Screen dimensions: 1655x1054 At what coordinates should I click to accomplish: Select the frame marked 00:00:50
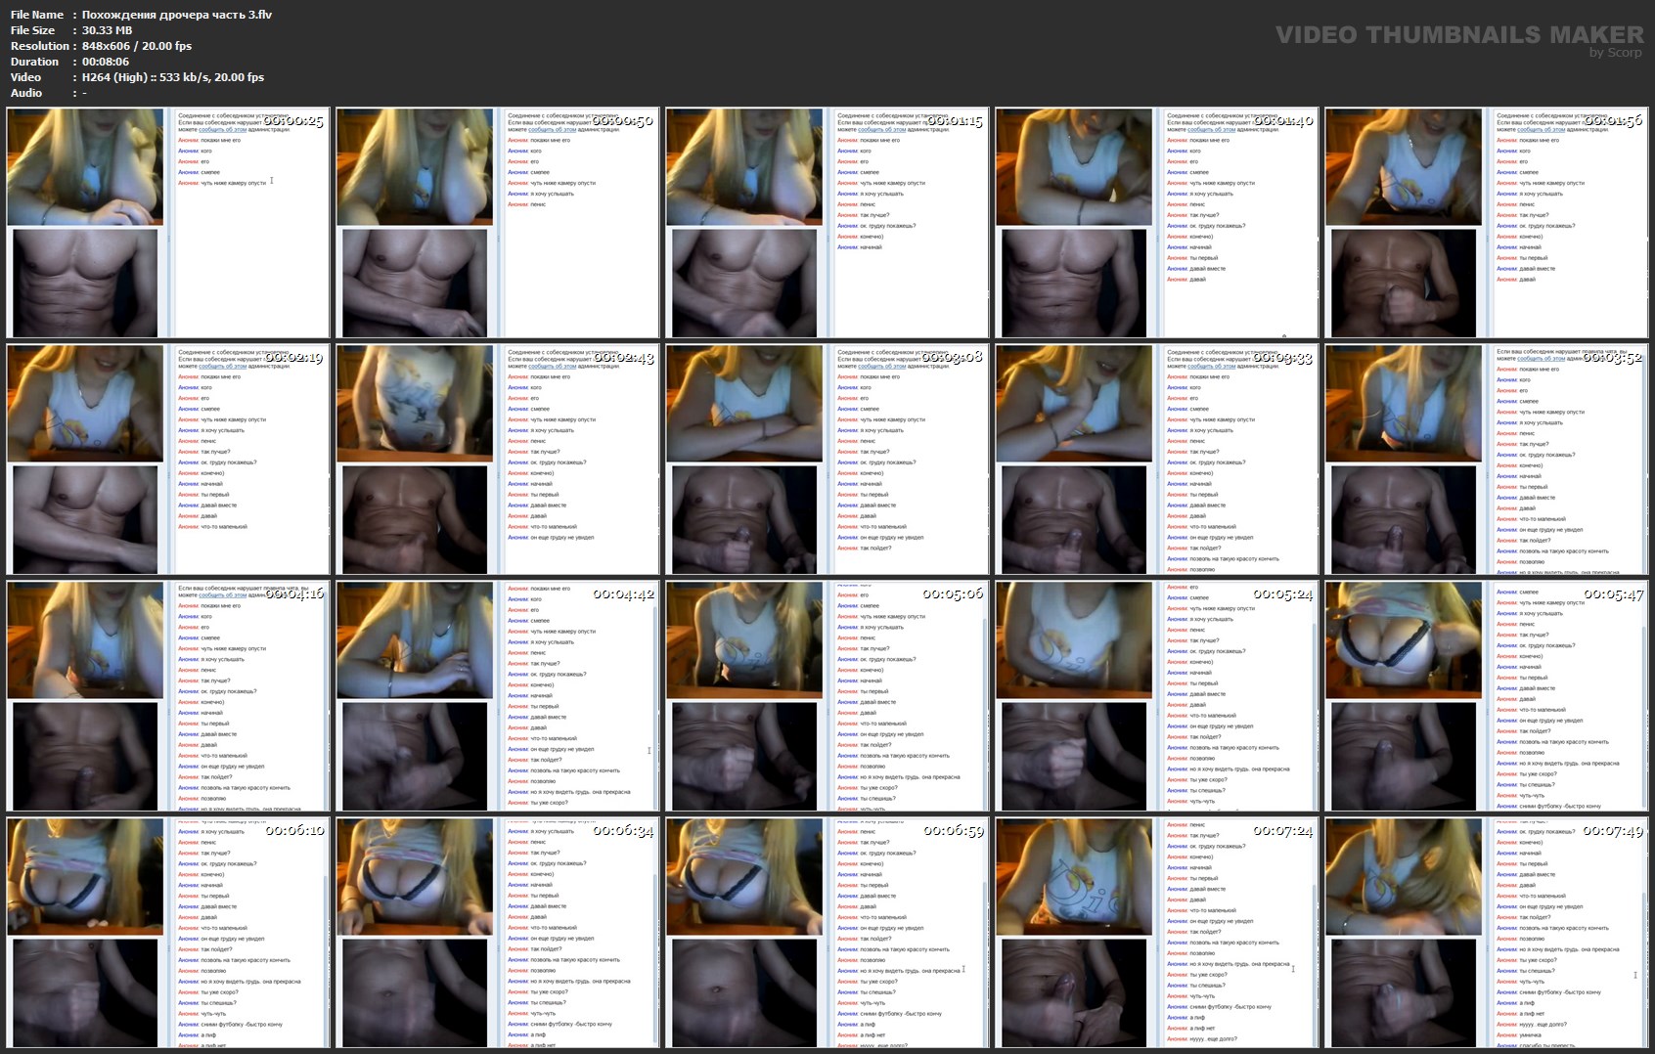(498, 223)
